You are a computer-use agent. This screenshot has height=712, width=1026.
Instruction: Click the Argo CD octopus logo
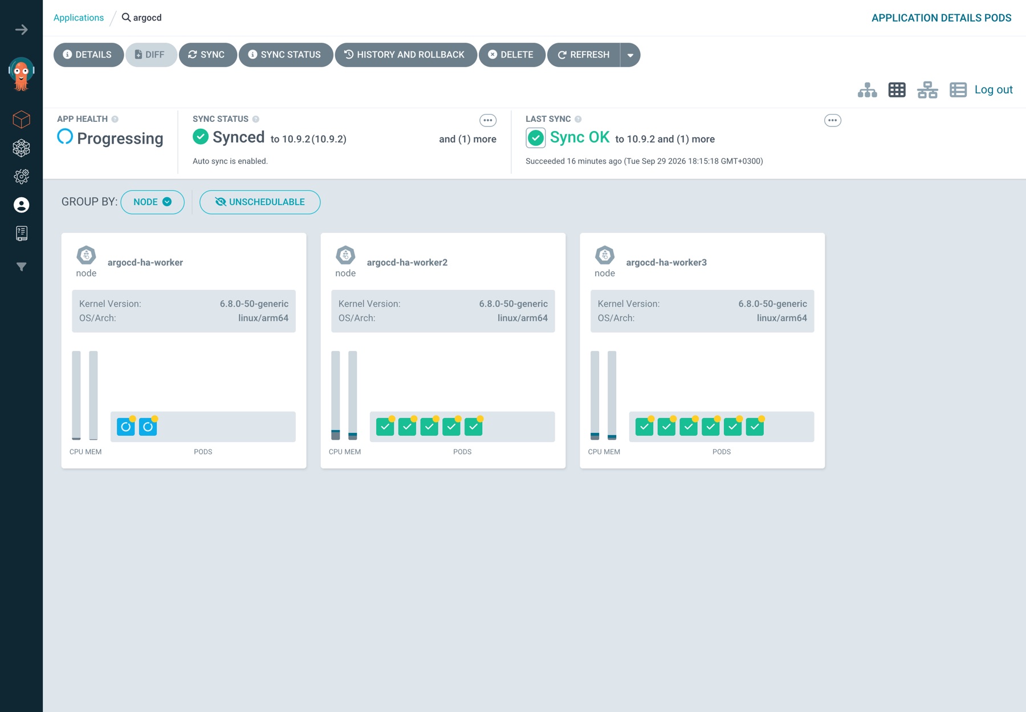(22, 74)
